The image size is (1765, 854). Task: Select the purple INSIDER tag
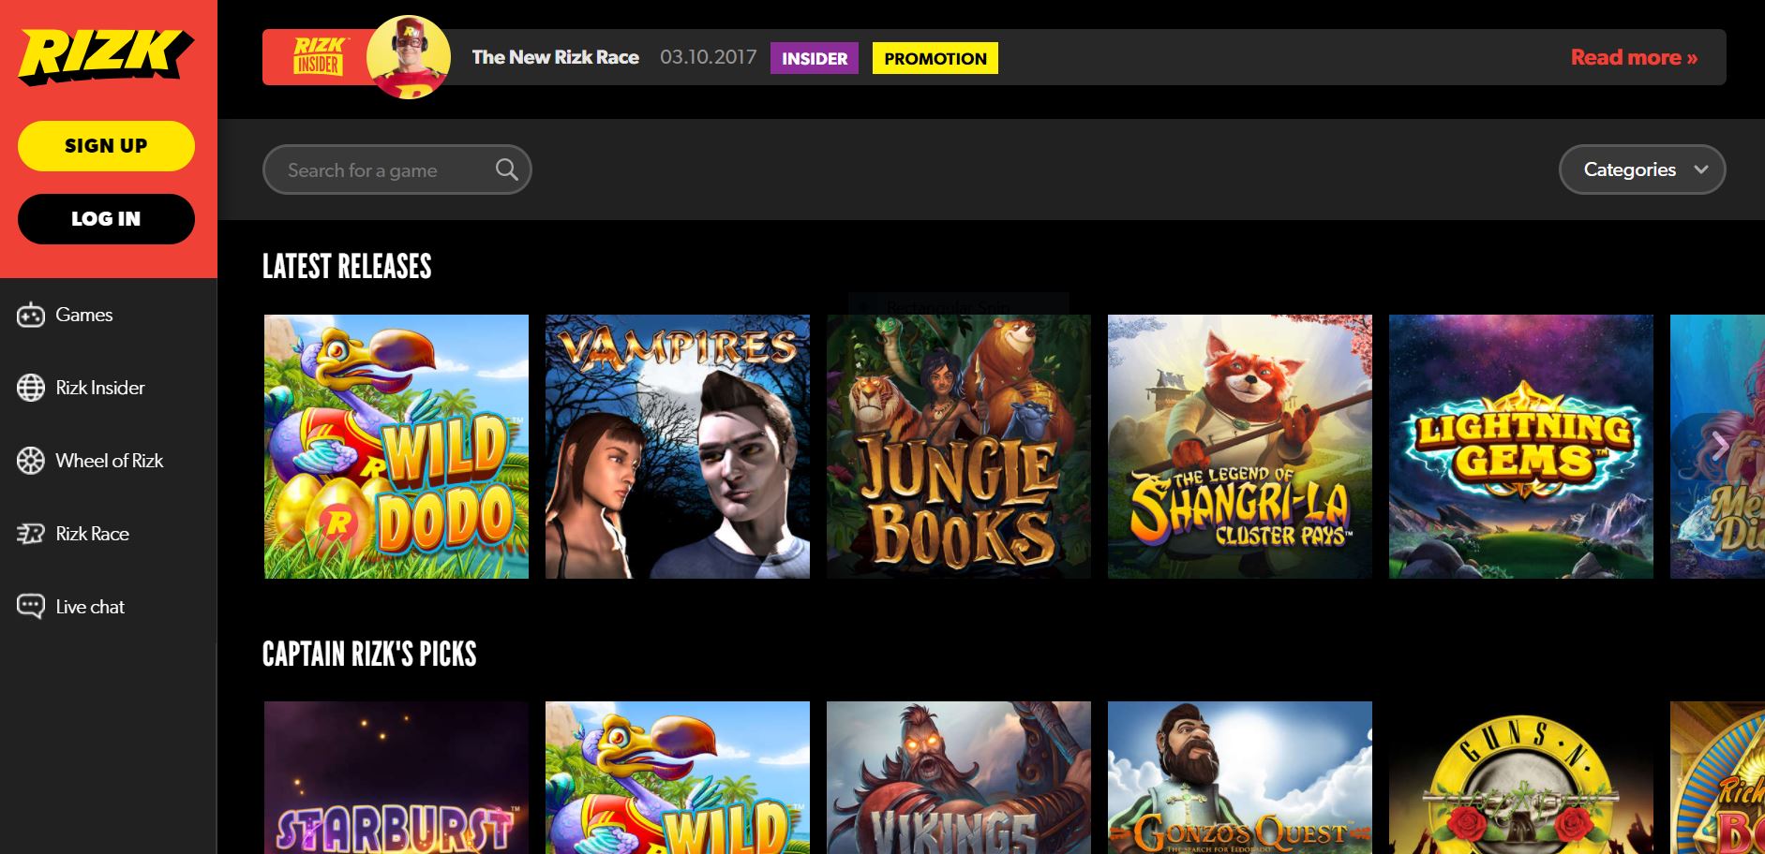(x=815, y=58)
